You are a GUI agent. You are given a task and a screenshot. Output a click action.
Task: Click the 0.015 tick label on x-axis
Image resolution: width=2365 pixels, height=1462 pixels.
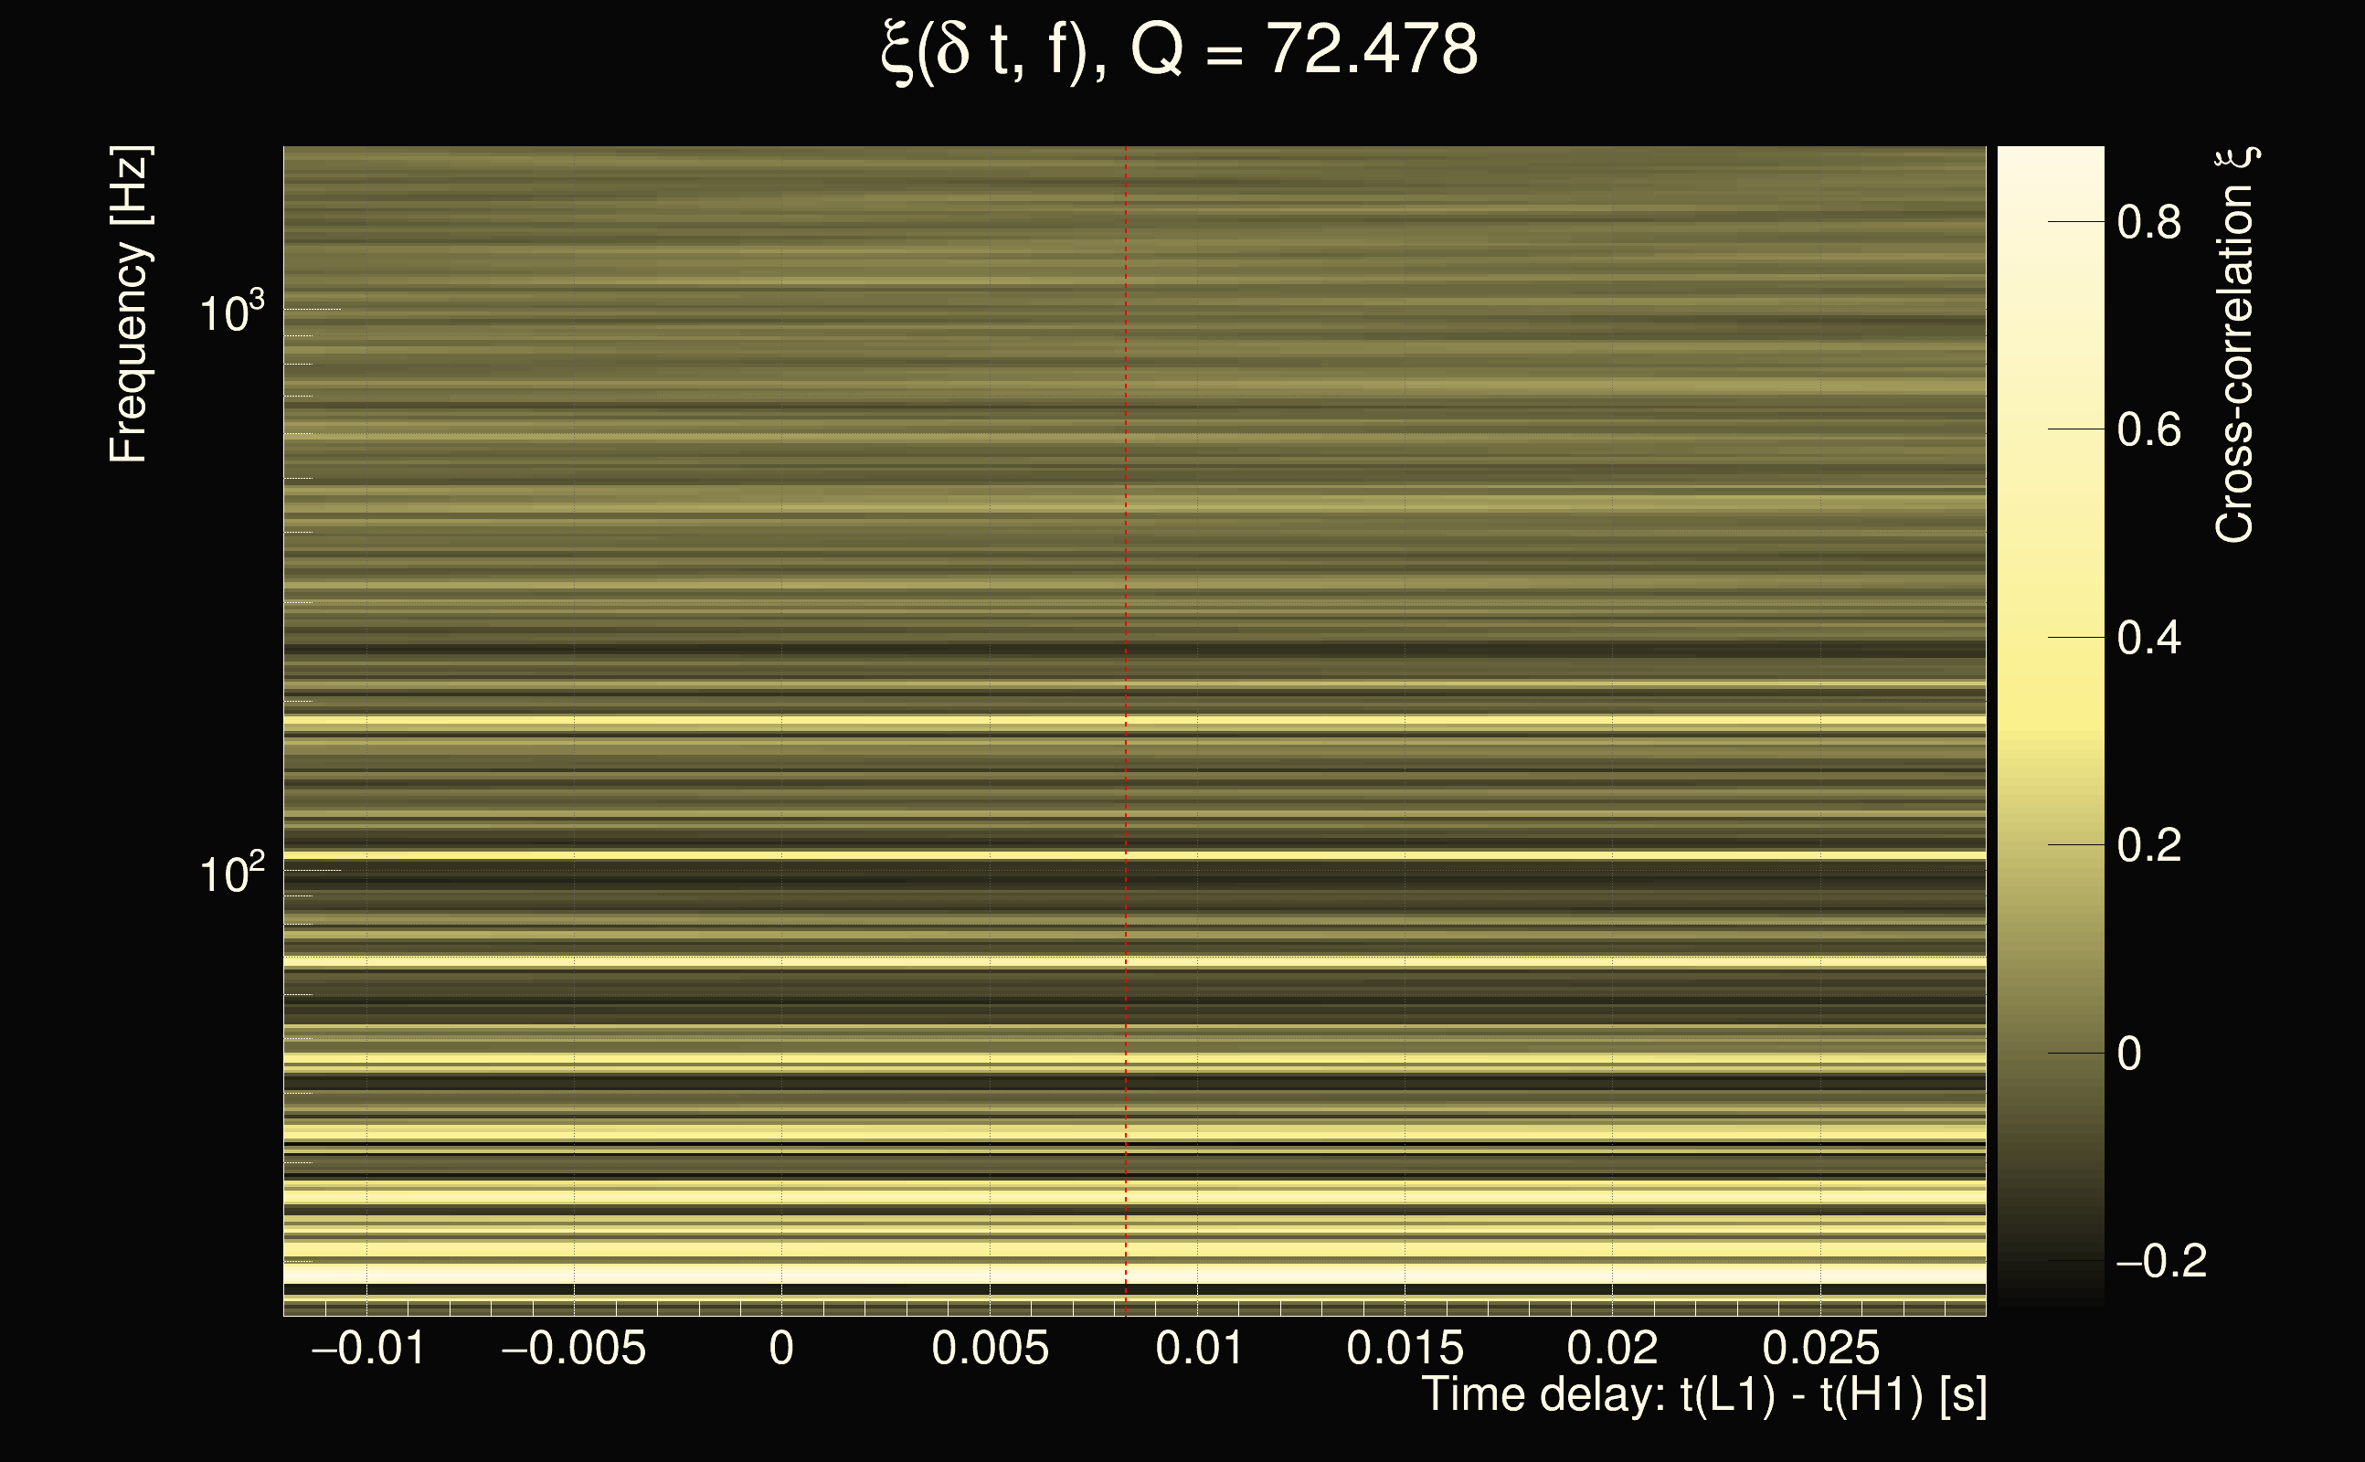(1405, 1348)
